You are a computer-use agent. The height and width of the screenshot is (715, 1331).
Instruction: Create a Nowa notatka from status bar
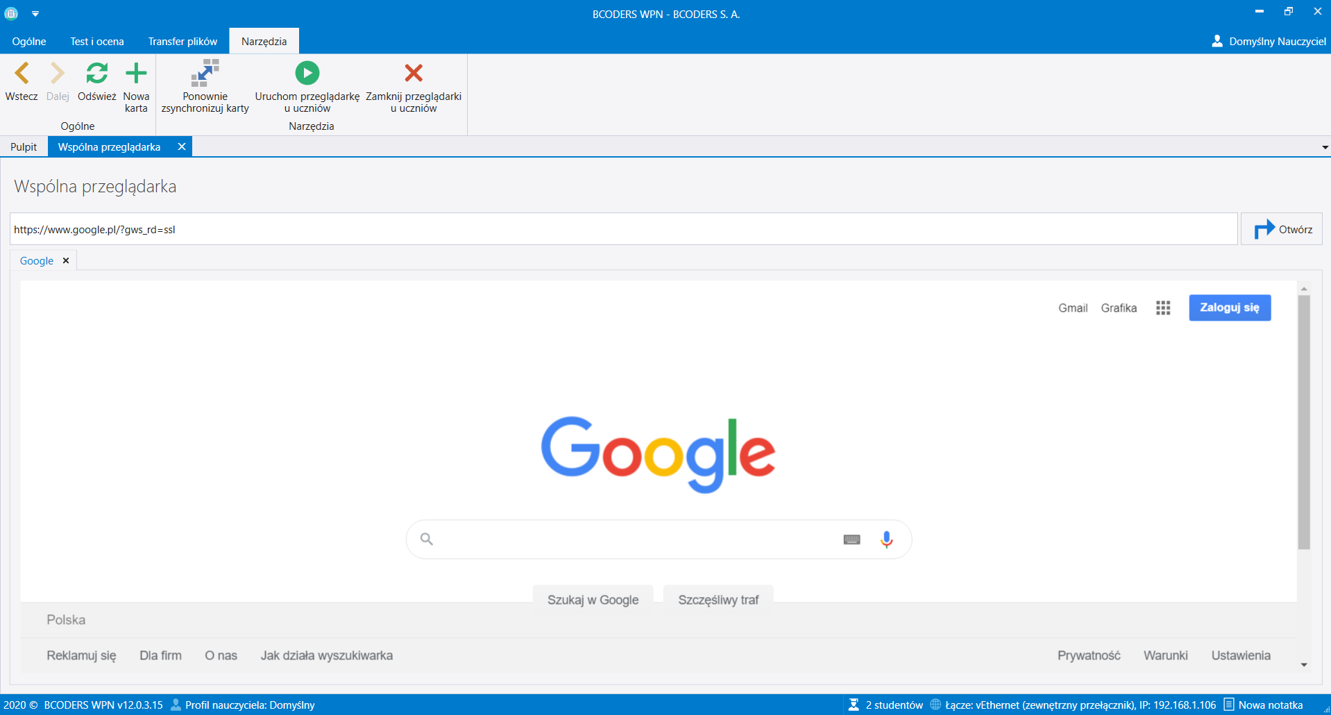1263,705
